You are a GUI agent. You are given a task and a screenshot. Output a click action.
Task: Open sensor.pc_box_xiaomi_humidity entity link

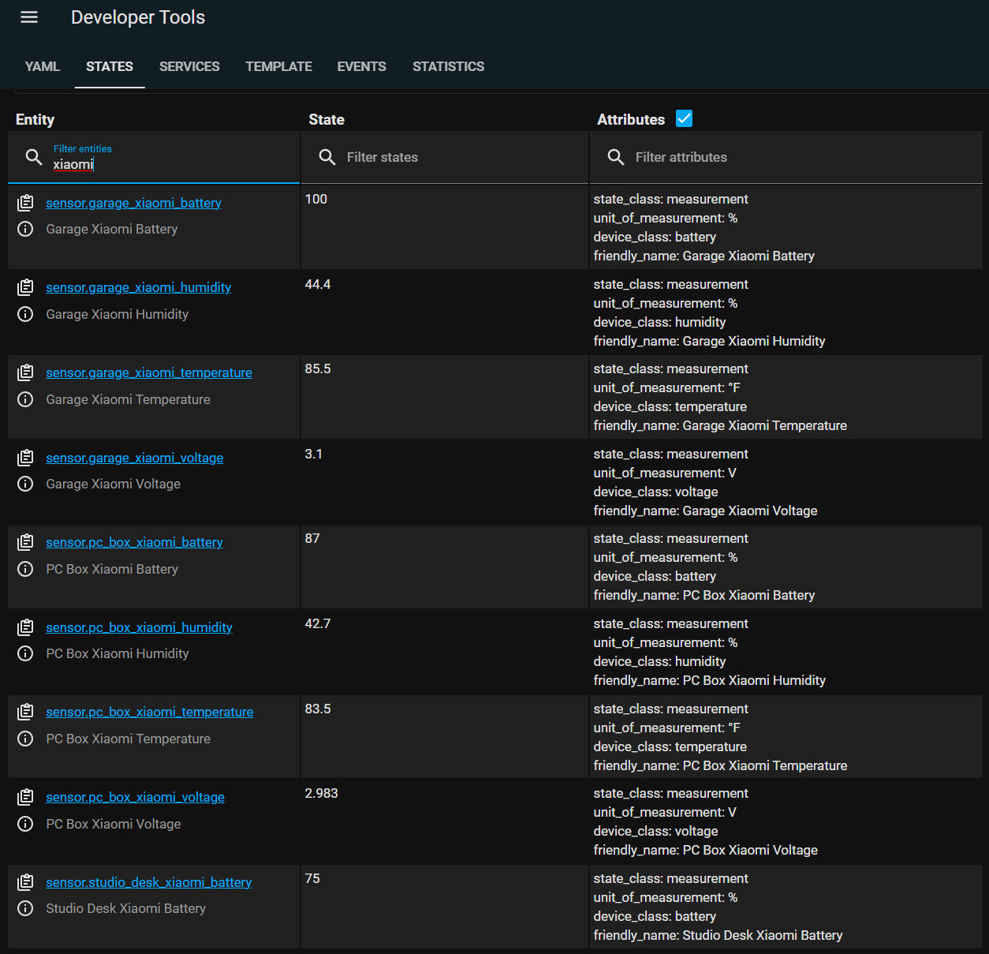click(139, 627)
